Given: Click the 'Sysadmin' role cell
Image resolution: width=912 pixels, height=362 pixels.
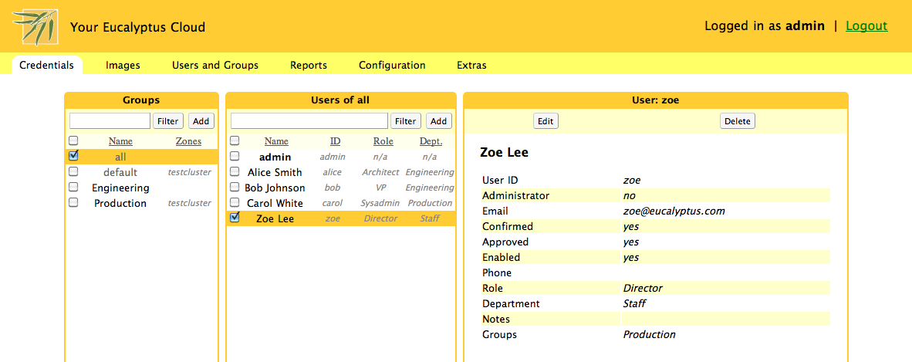Looking at the screenshot, I should tap(380, 203).
